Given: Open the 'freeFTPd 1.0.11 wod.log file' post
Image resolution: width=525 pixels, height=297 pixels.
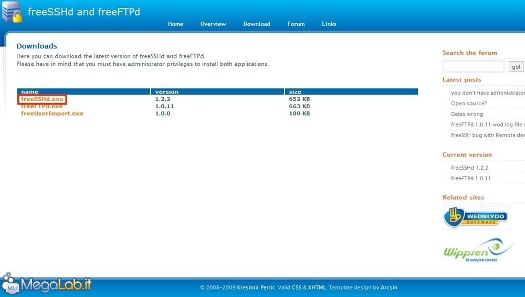Looking at the screenshot, I should pos(488,125).
